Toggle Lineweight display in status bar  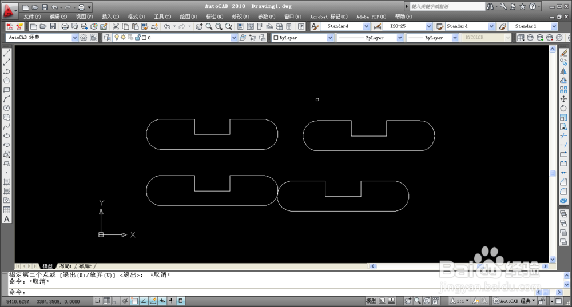171,301
